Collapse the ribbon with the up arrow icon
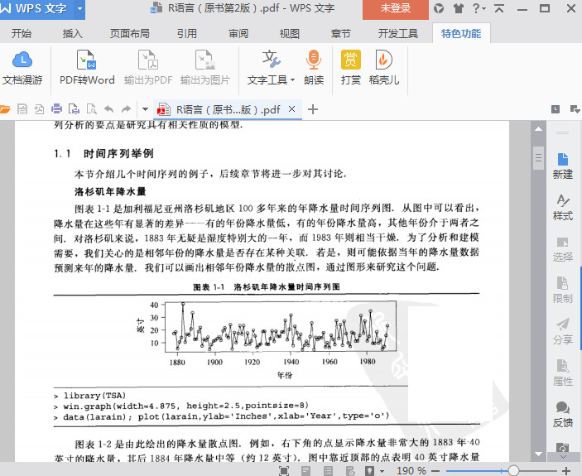 coord(499,8)
